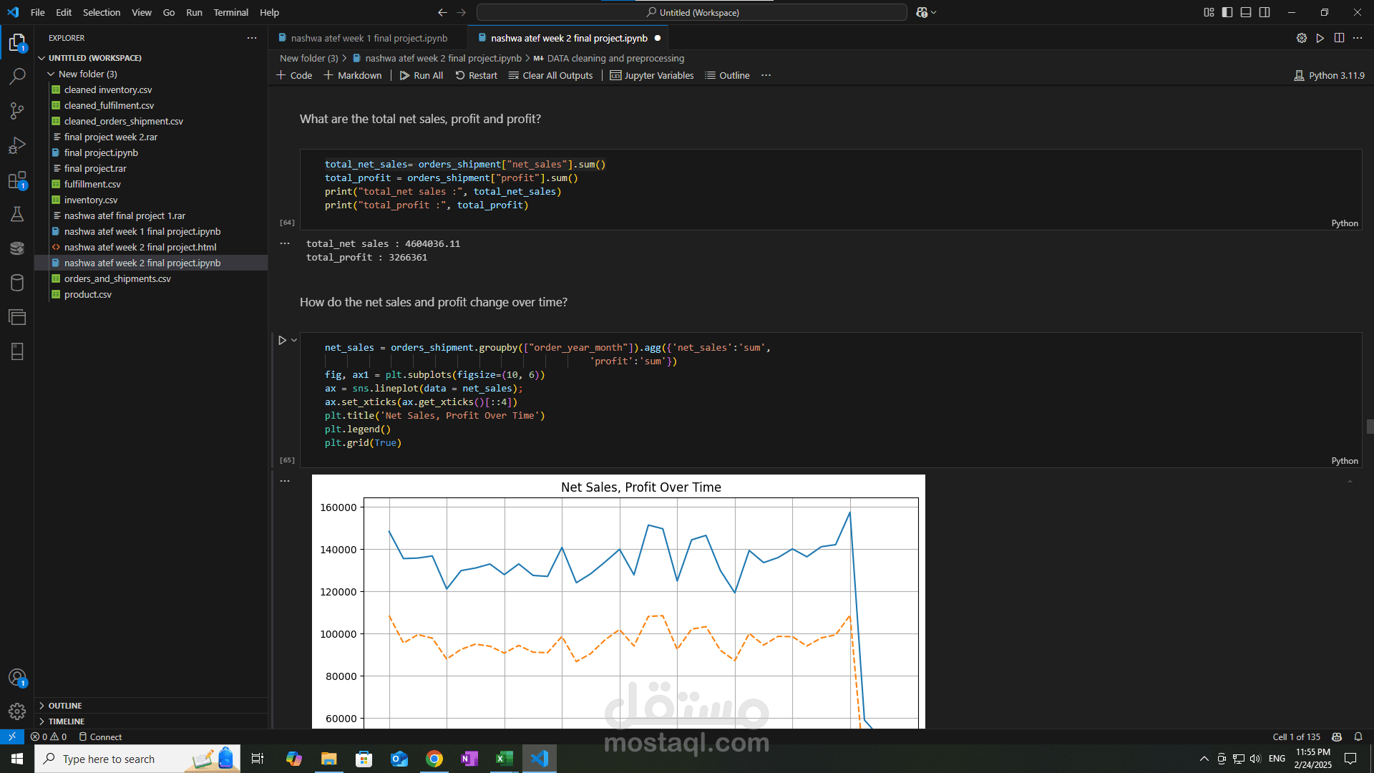Image resolution: width=1374 pixels, height=773 pixels.
Task: Switch to week 1 final project tab
Action: 368,38
